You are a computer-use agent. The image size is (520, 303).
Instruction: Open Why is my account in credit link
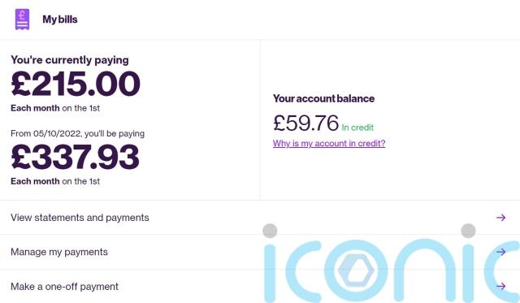coord(329,143)
